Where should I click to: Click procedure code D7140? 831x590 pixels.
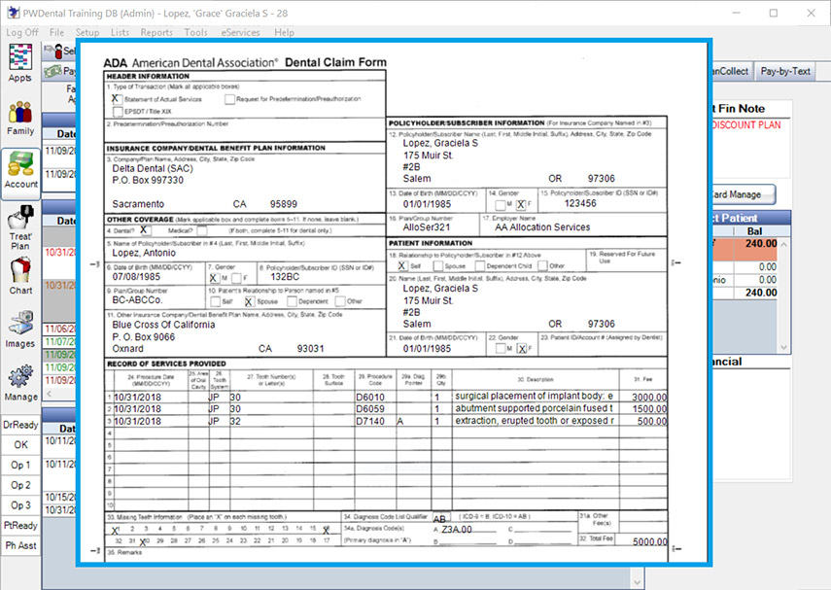370,422
